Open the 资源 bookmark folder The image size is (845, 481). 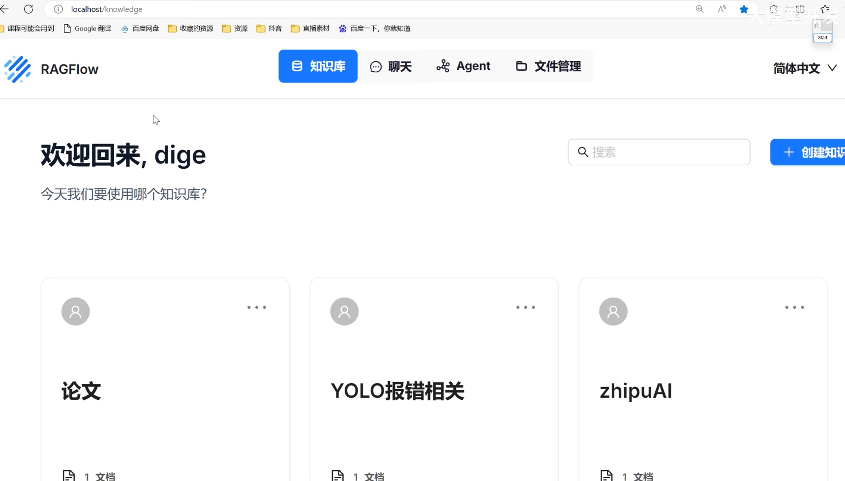click(x=235, y=29)
